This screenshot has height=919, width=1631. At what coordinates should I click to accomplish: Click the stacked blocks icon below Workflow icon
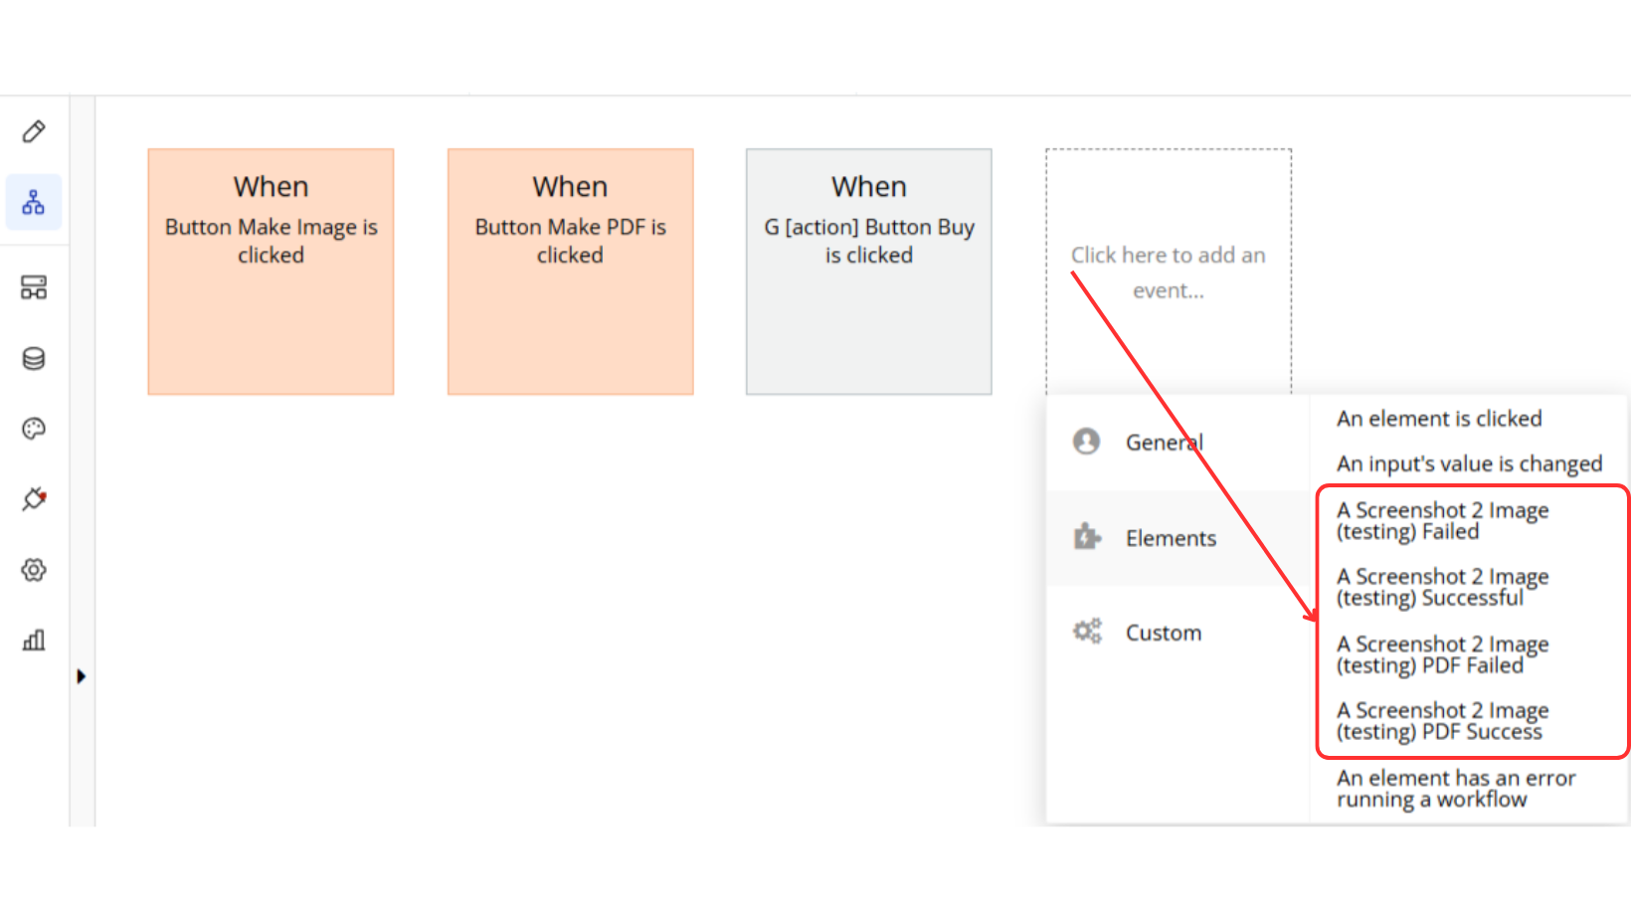click(34, 287)
